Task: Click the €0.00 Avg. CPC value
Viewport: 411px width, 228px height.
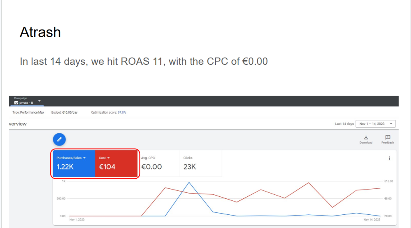Action: point(151,167)
